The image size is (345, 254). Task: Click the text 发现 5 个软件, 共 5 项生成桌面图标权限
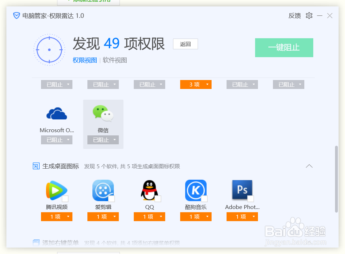pyautogui.click(x=132, y=166)
